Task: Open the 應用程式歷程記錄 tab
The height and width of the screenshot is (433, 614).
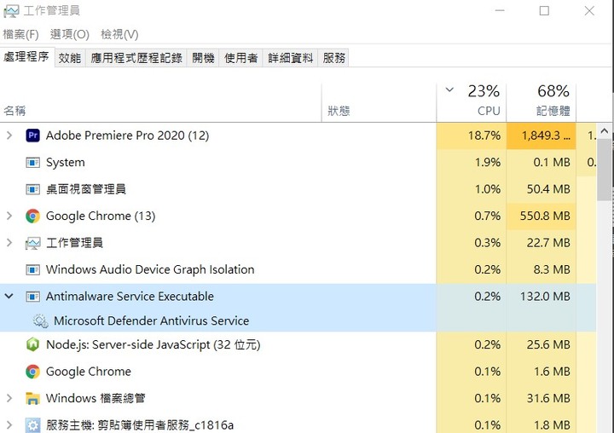Action: (x=136, y=58)
